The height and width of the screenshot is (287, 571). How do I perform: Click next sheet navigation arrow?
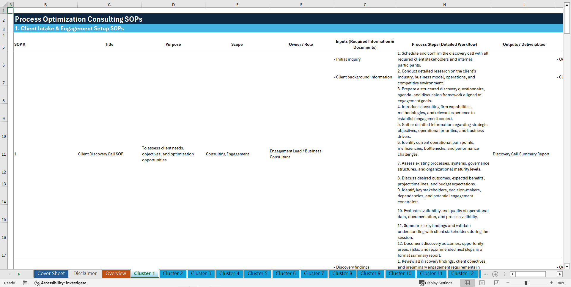pyautogui.click(x=19, y=274)
